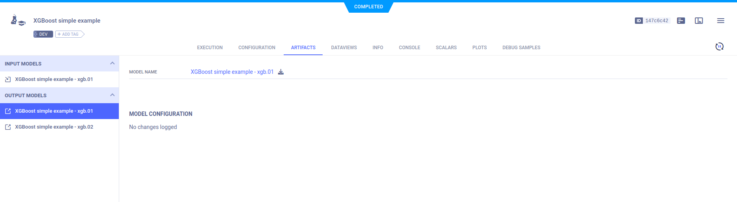The height and width of the screenshot is (202, 737).
Task: Open the experiment description panel icon
Action: click(681, 21)
